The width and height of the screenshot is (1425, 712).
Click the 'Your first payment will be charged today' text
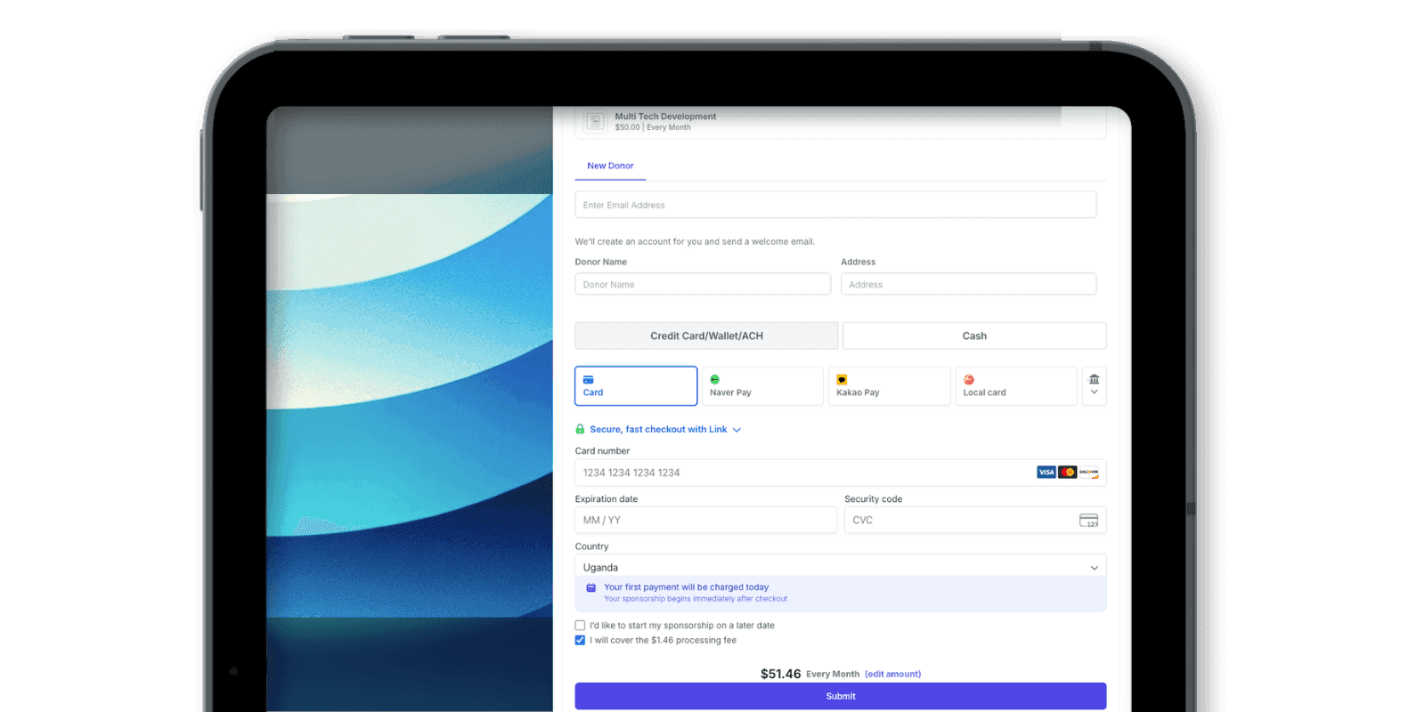tap(686, 587)
